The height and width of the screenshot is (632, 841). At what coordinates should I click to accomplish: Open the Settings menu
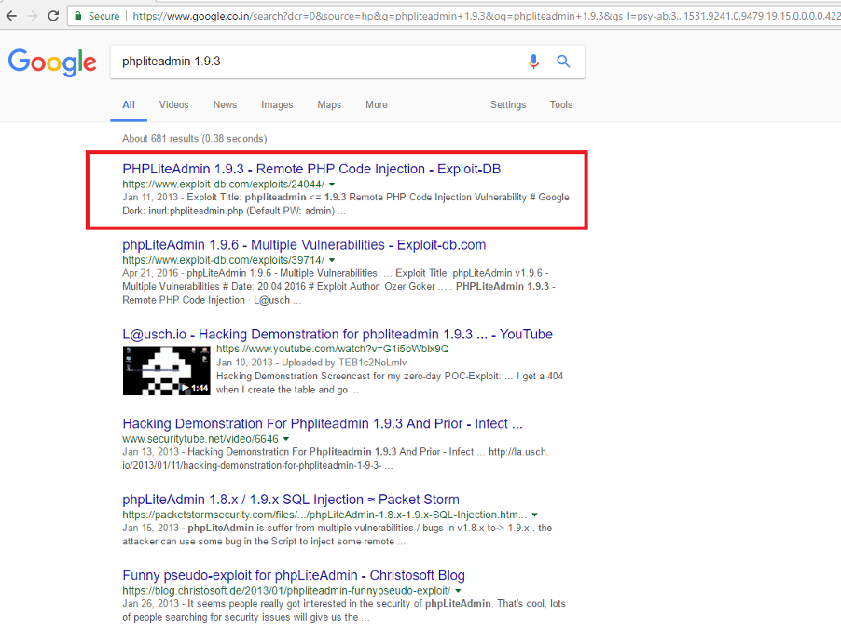(x=508, y=105)
